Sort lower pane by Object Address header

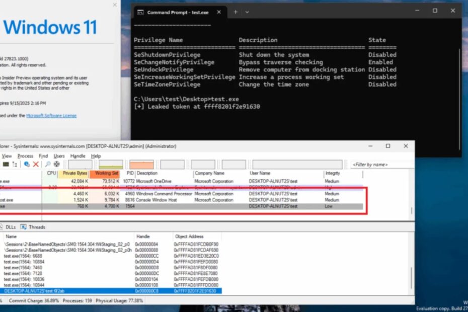(198, 237)
